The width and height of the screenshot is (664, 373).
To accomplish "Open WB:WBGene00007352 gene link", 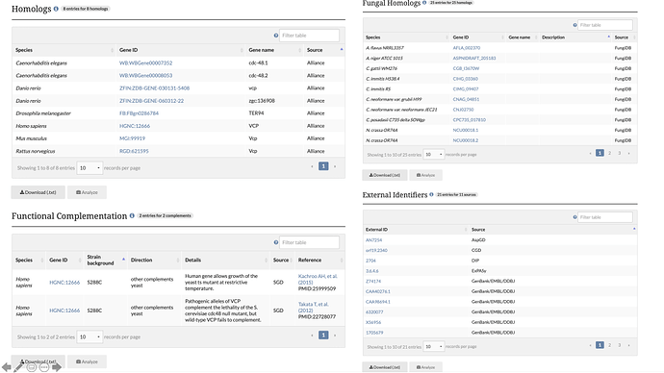I will [x=145, y=63].
